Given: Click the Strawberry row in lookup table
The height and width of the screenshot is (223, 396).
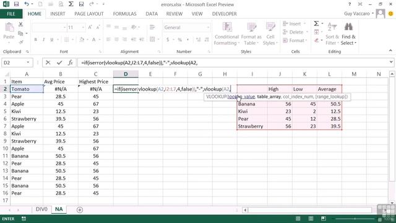Looking at the screenshot, I should (x=290, y=126).
